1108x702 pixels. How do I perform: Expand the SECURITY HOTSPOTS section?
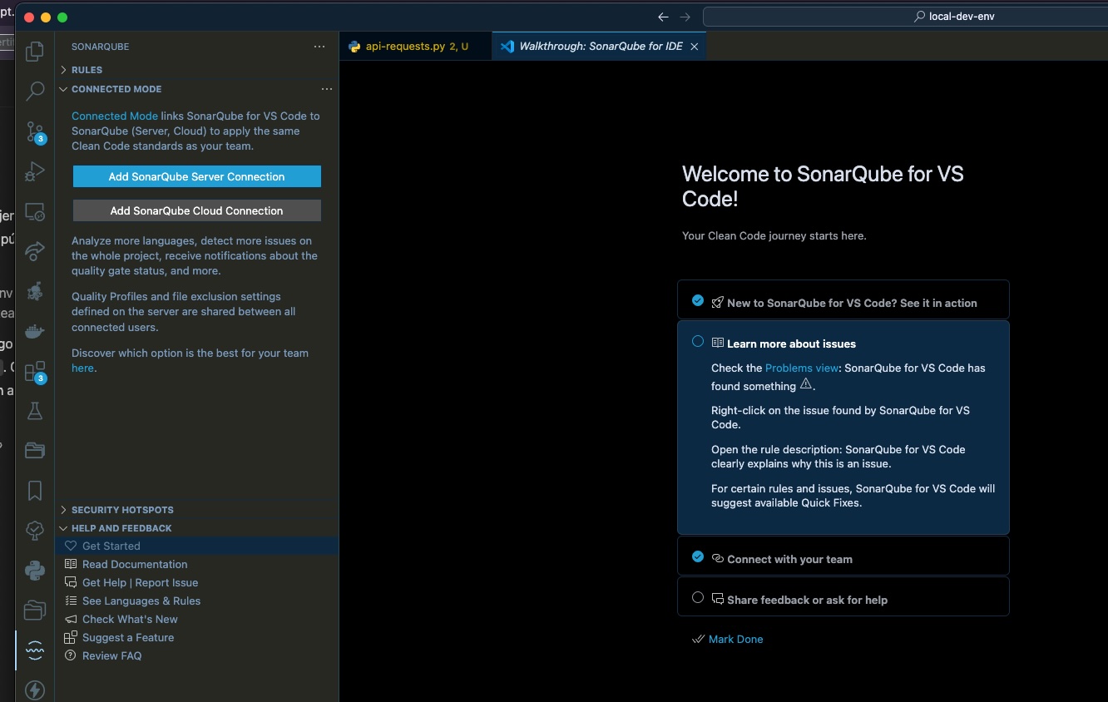196,510
